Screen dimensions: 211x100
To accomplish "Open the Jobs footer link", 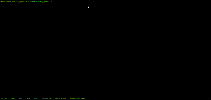I will tap(36, 98).
